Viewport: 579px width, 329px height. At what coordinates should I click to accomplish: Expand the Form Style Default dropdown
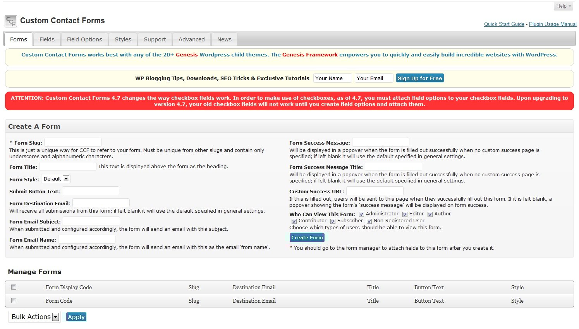click(x=55, y=179)
